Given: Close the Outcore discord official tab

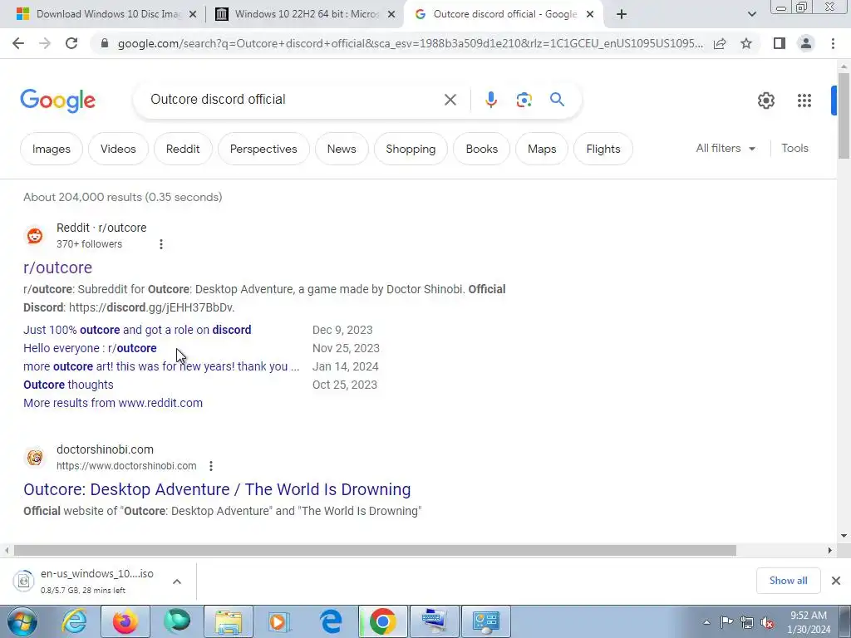Looking at the screenshot, I should pyautogui.click(x=590, y=15).
